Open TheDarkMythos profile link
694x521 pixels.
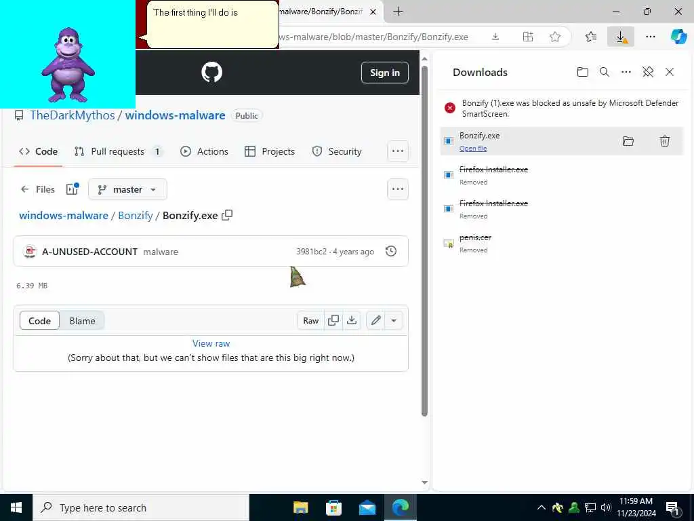tap(72, 115)
